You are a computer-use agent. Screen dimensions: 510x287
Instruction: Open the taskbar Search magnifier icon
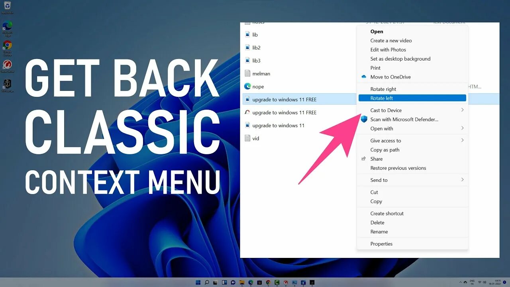[x=207, y=282]
